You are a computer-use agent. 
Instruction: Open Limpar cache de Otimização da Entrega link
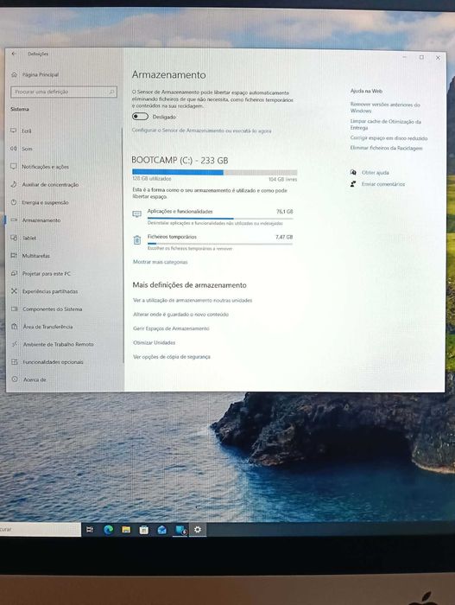(x=386, y=124)
